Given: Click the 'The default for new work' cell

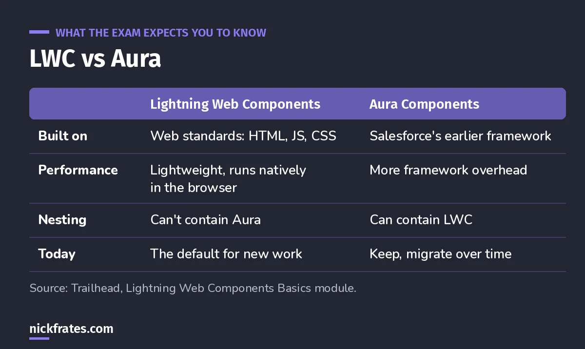Looking at the screenshot, I should (x=226, y=254).
